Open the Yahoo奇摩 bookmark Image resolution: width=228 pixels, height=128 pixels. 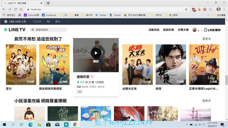coord(31,15)
